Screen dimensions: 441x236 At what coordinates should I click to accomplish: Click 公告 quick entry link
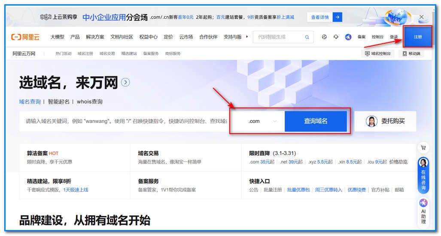(254, 190)
